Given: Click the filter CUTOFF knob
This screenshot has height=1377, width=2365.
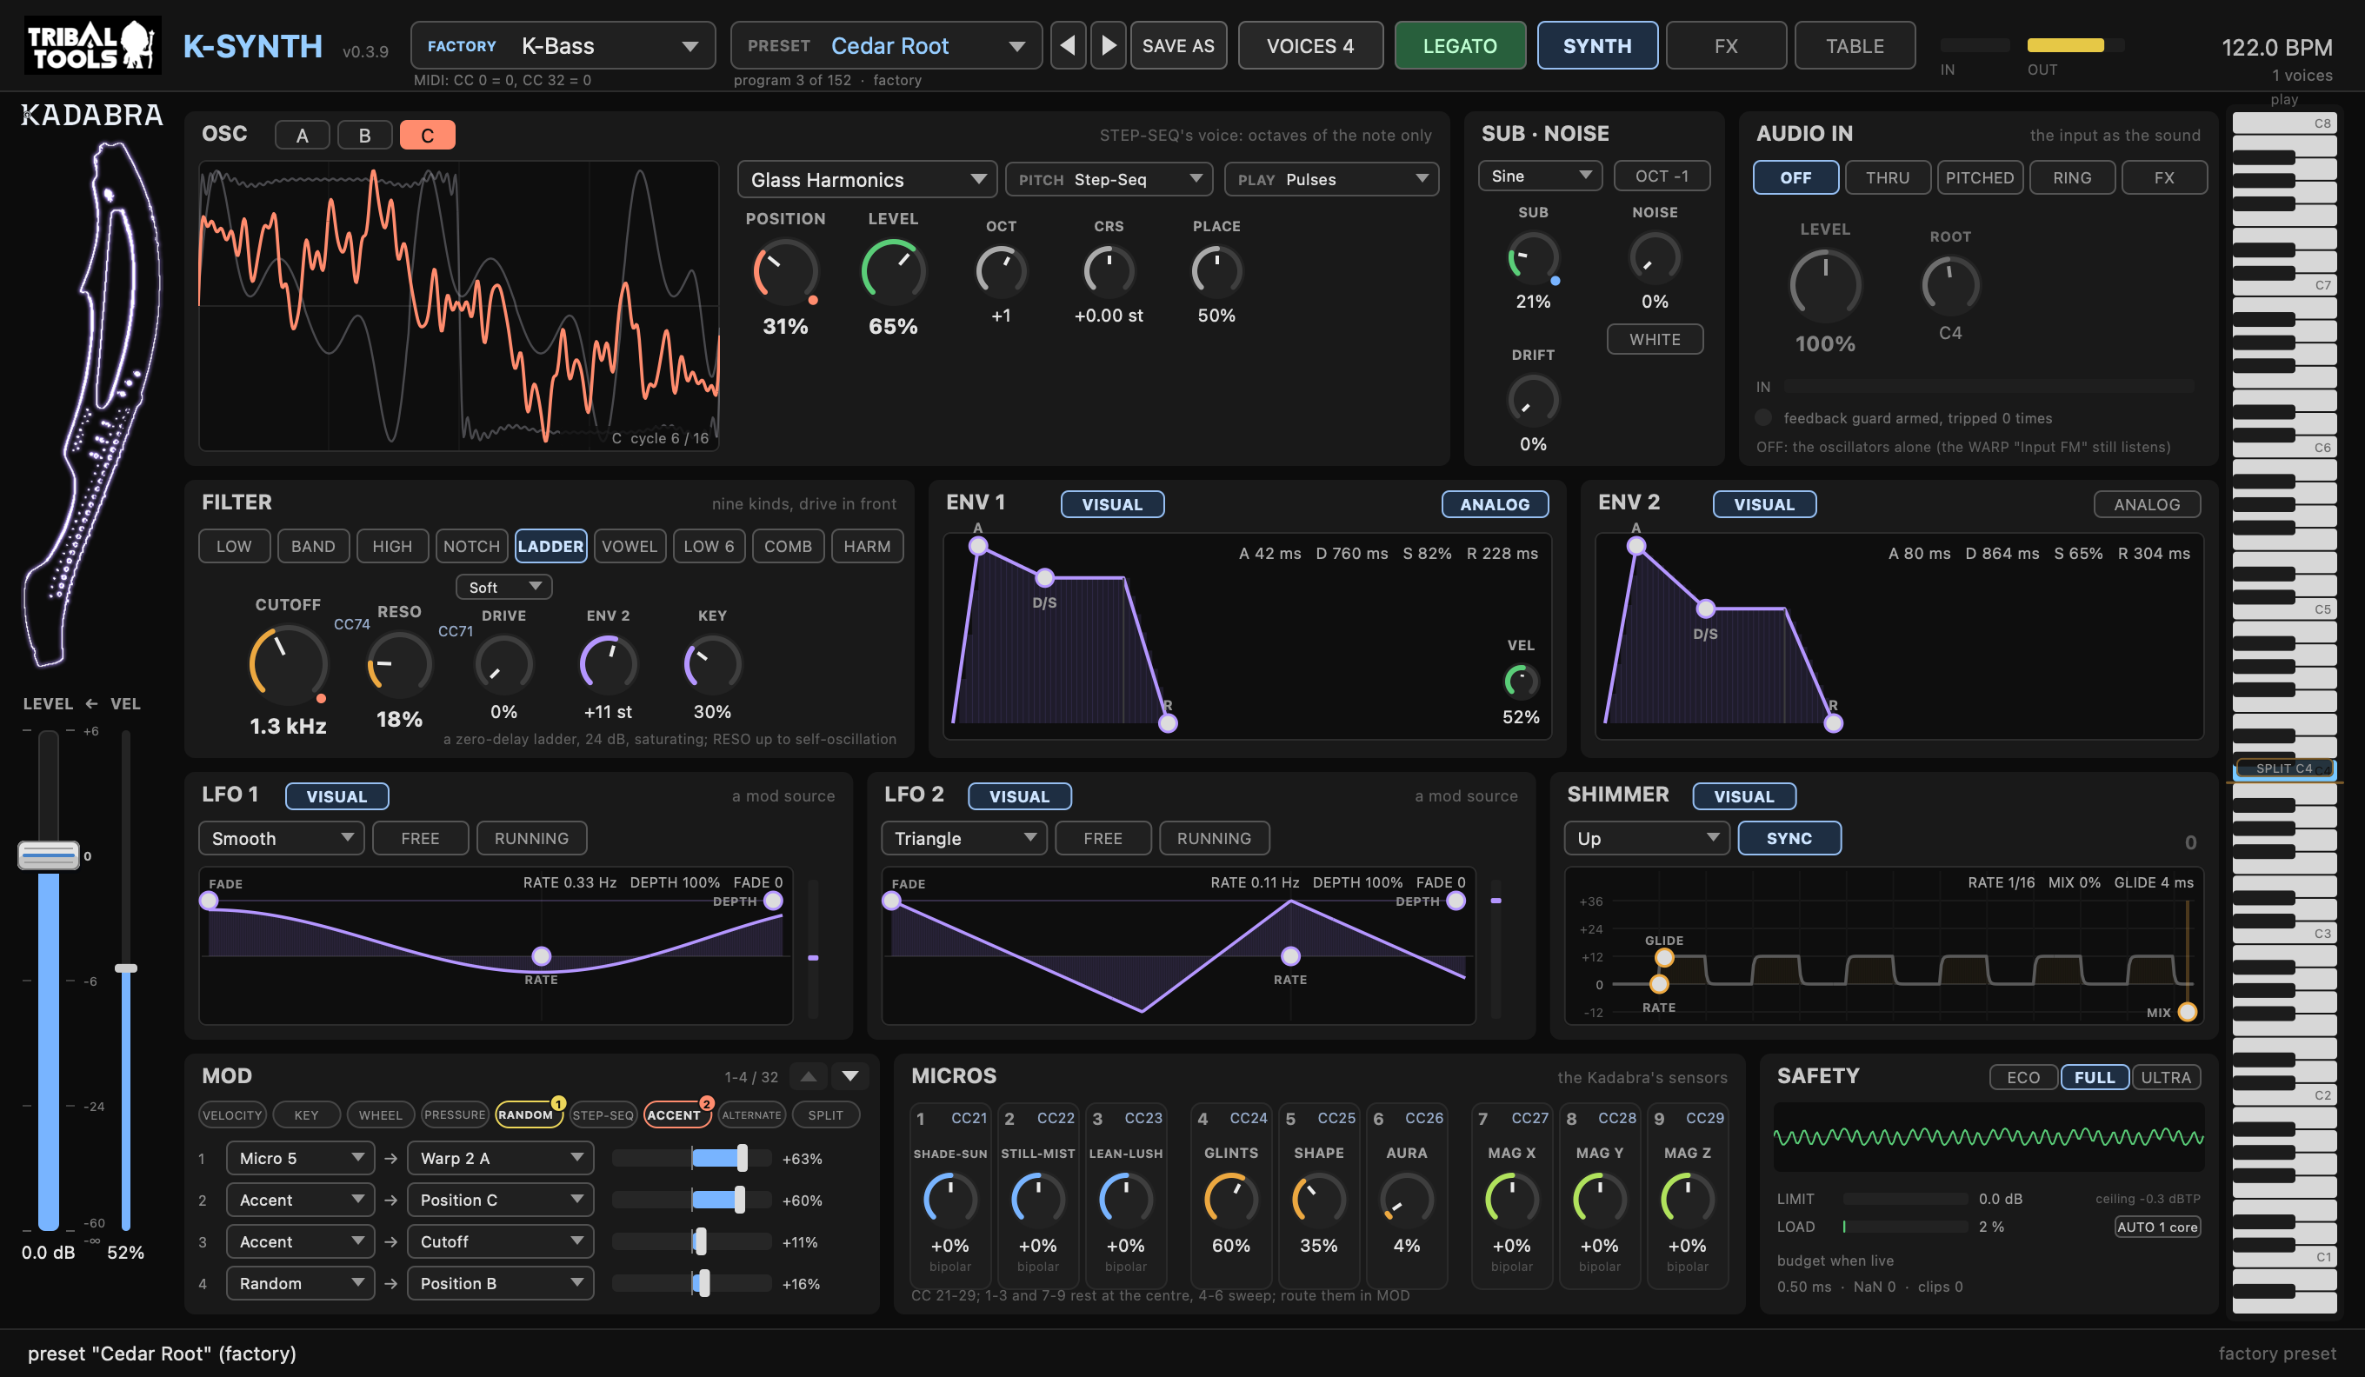Looking at the screenshot, I should tap(287, 664).
